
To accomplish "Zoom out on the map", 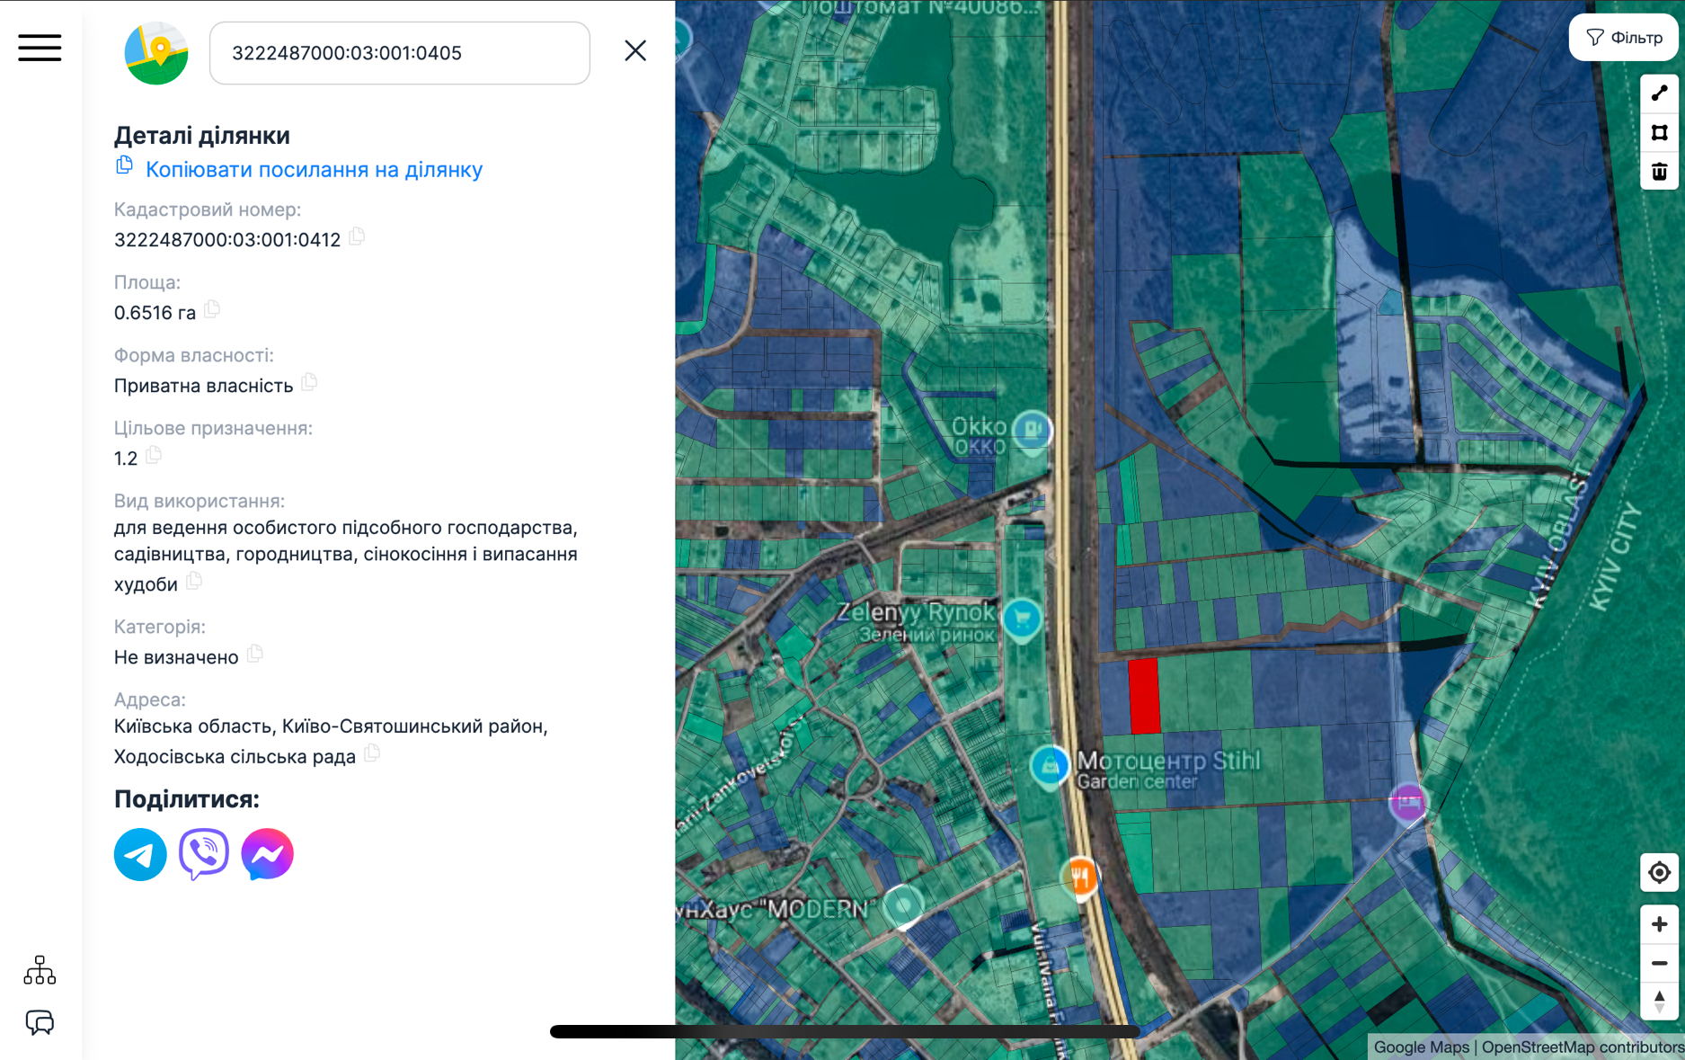I will pyautogui.click(x=1659, y=963).
